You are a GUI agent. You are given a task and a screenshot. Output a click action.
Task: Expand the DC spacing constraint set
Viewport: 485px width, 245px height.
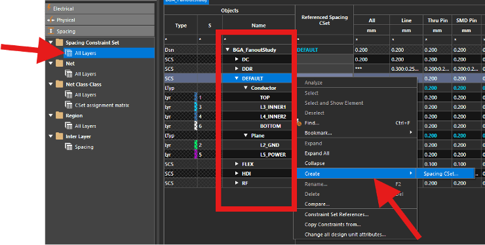click(237, 59)
